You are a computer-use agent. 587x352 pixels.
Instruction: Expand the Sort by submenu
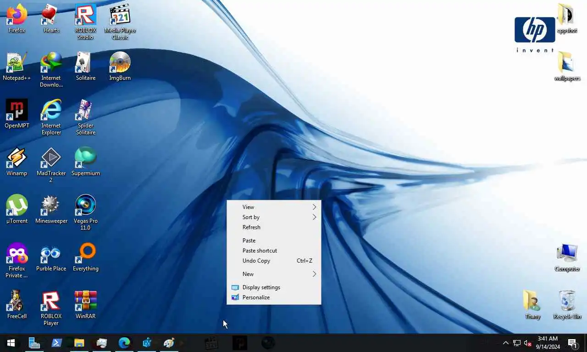pos(274,217)
